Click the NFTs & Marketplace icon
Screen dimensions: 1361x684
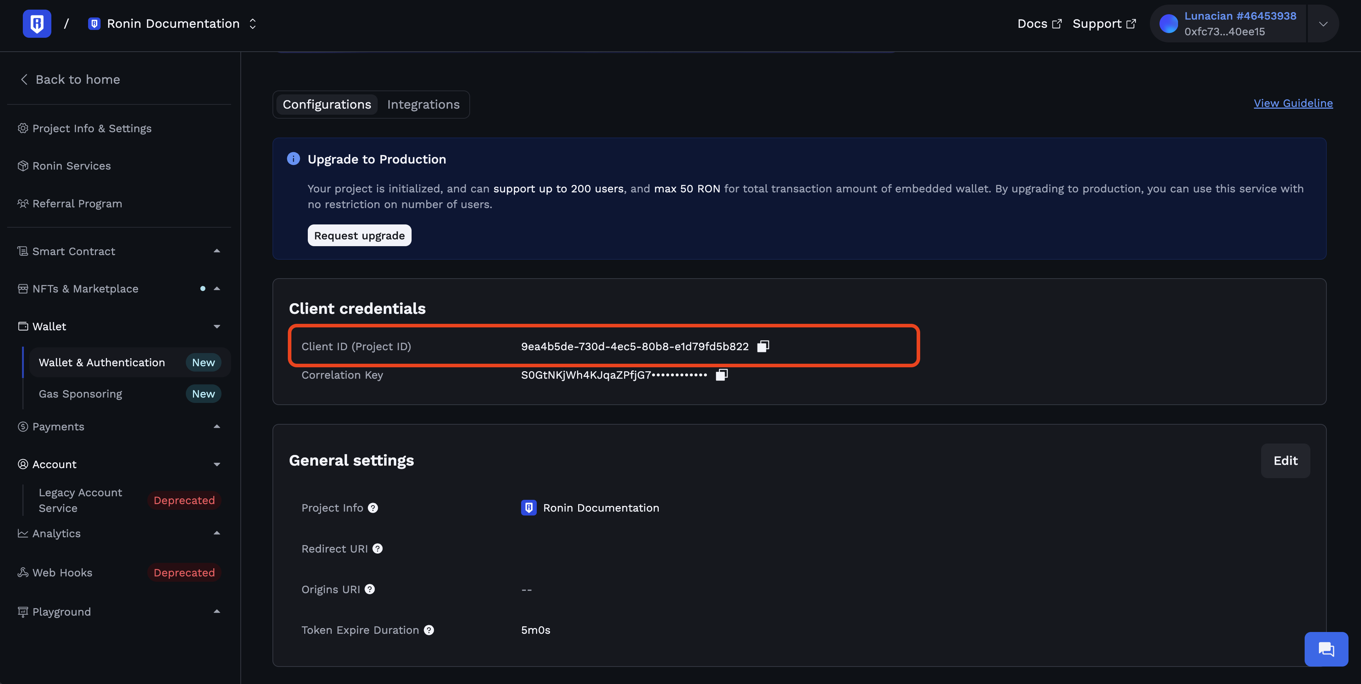pyautogui.click(x=23, y=289)
